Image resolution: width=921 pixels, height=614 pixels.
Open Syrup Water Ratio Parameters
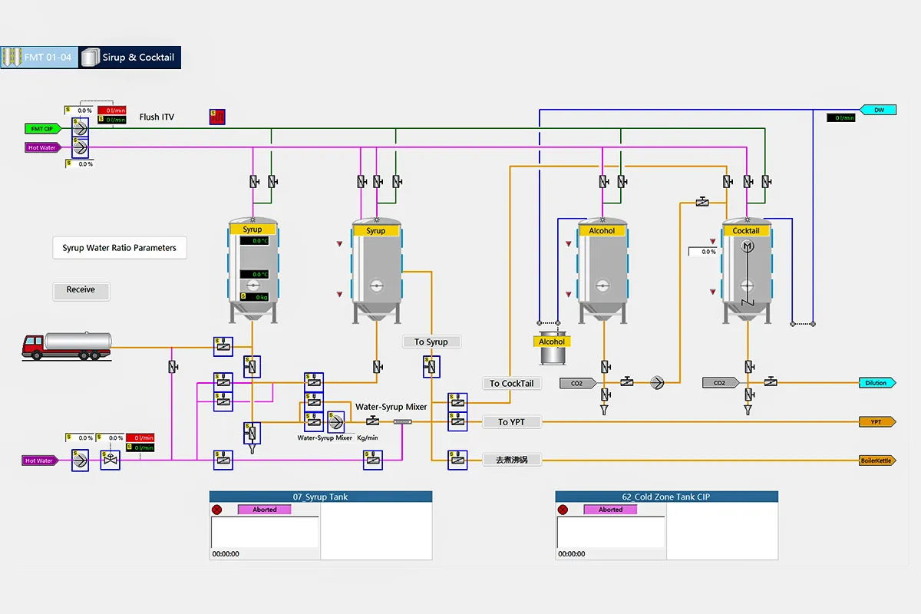119,248
